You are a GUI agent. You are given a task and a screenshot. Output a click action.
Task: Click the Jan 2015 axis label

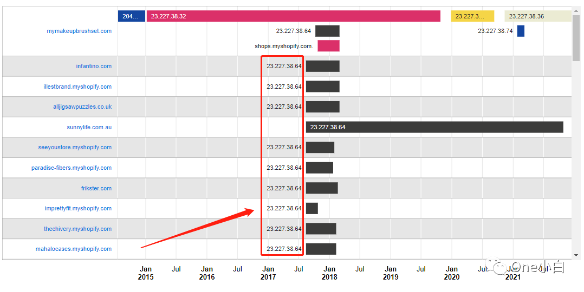146,273
